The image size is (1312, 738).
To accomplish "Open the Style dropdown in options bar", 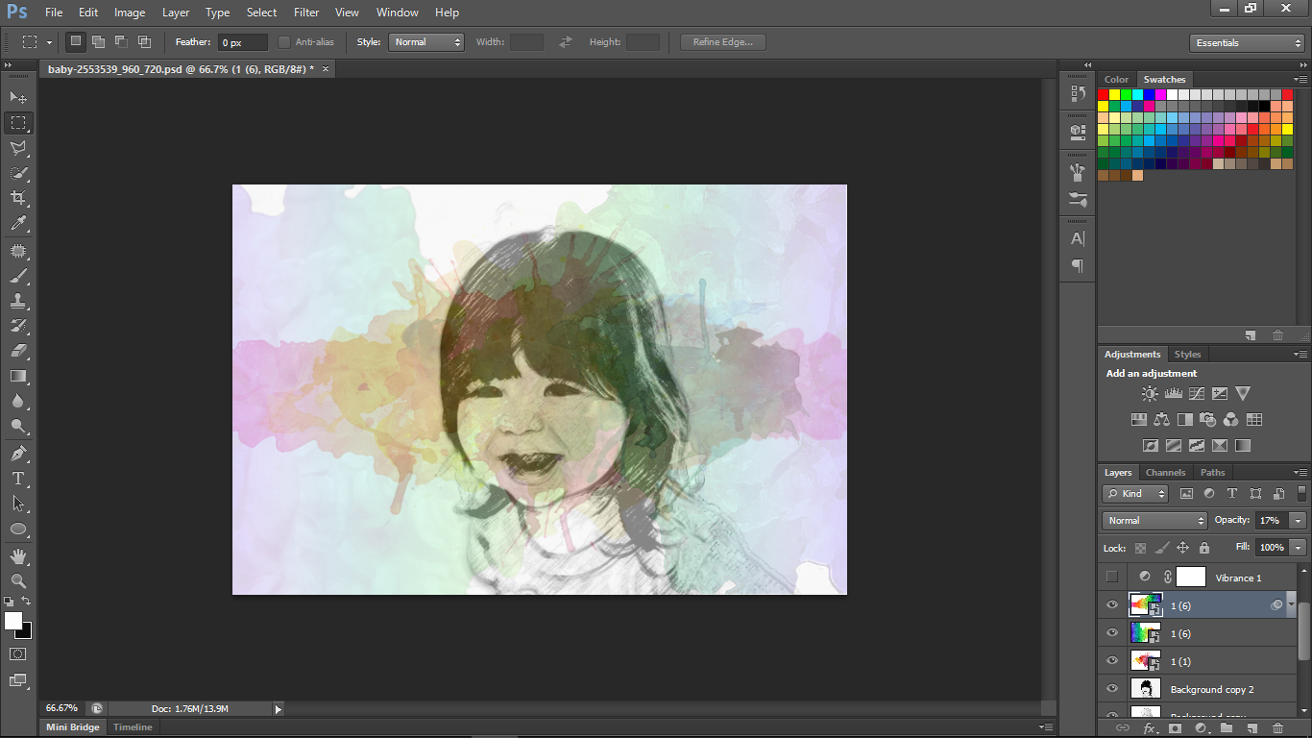I will pos(426,42).
